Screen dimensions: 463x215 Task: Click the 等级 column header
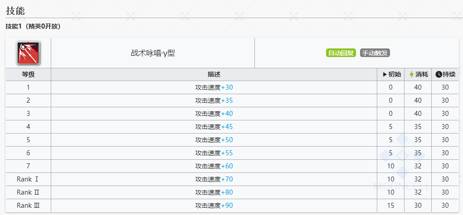[28, 74]
